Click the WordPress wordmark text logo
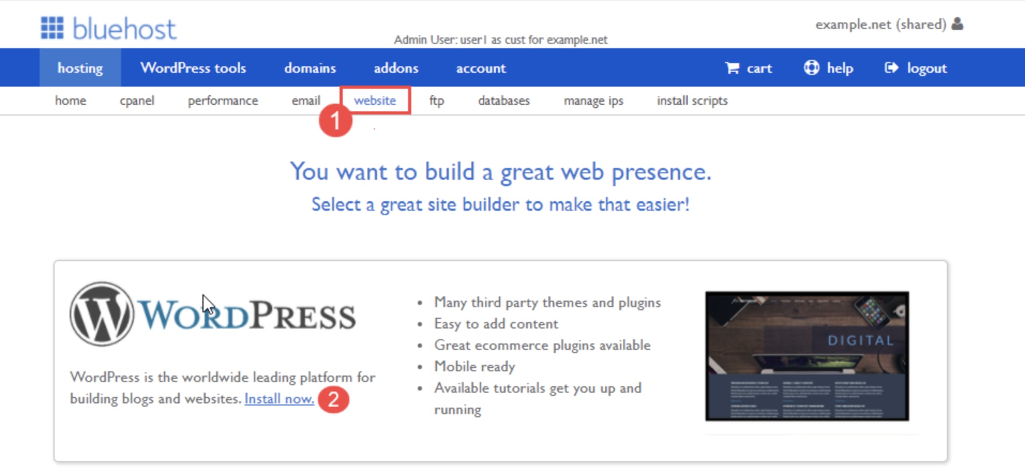The width and height of the screenshot is (1025, 474). pyautogui.click(x=246, y=316)
